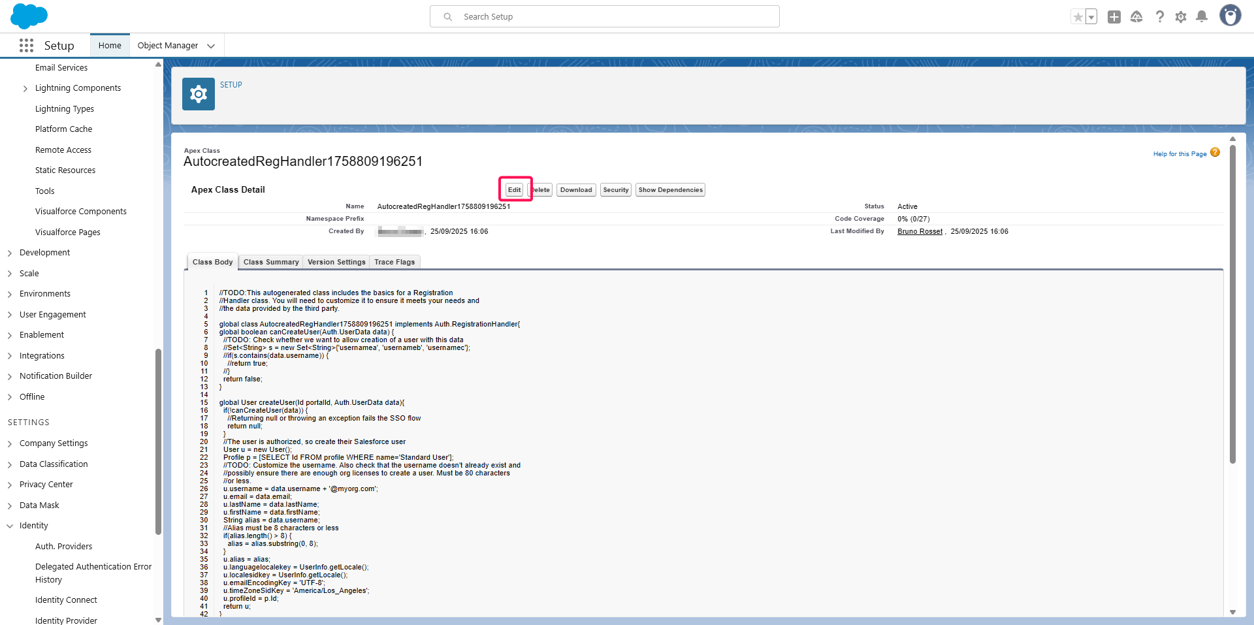Click the sidebar scroll down arrow
Screen dimensions: 1254x625
click(x=158, y=620)
